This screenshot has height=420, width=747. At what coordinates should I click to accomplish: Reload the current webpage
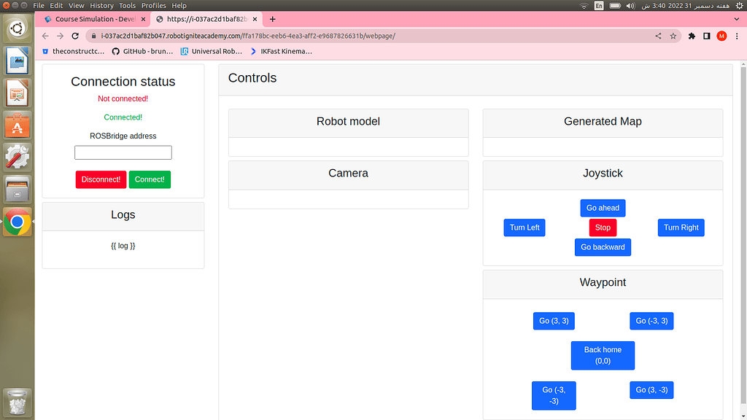tap(75, 36)
